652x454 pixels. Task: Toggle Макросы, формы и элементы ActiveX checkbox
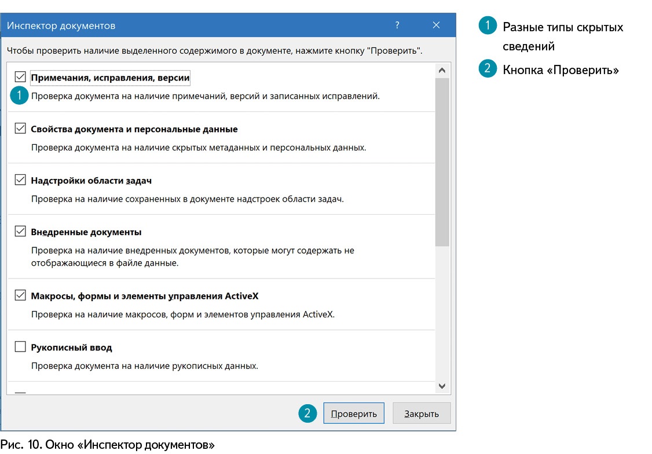pos(20,295)
